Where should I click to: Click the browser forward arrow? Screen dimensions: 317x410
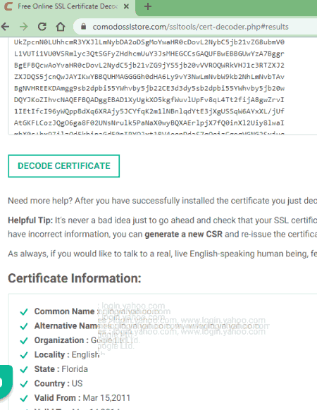click(x=23, y=27)
